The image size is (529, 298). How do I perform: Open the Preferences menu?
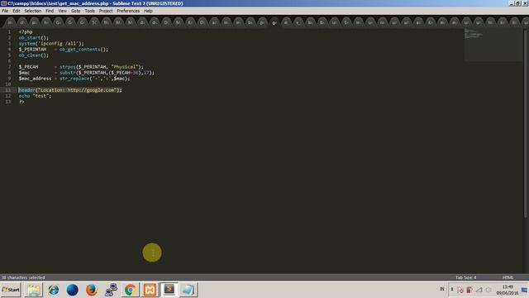[128, 11]
